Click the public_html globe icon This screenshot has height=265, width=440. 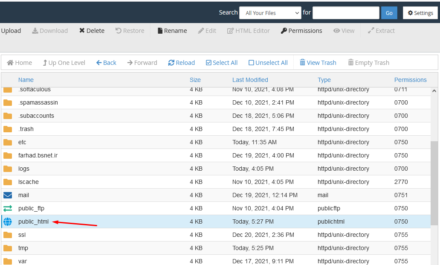8,221
